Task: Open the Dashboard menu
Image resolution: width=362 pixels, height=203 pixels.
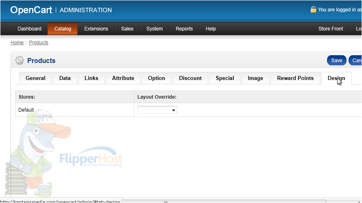Action: (29, 29)
